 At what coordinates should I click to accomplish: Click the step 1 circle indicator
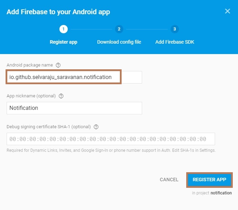(x=64, y=29)
